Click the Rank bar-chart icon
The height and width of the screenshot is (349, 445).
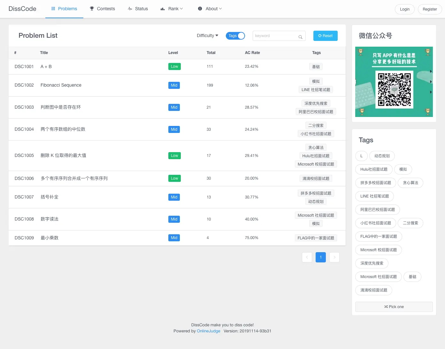coord(163,9)
